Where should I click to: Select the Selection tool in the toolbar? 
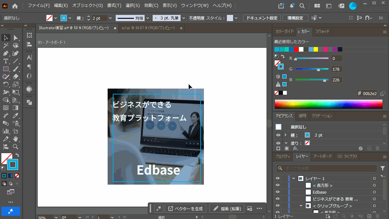6,38
